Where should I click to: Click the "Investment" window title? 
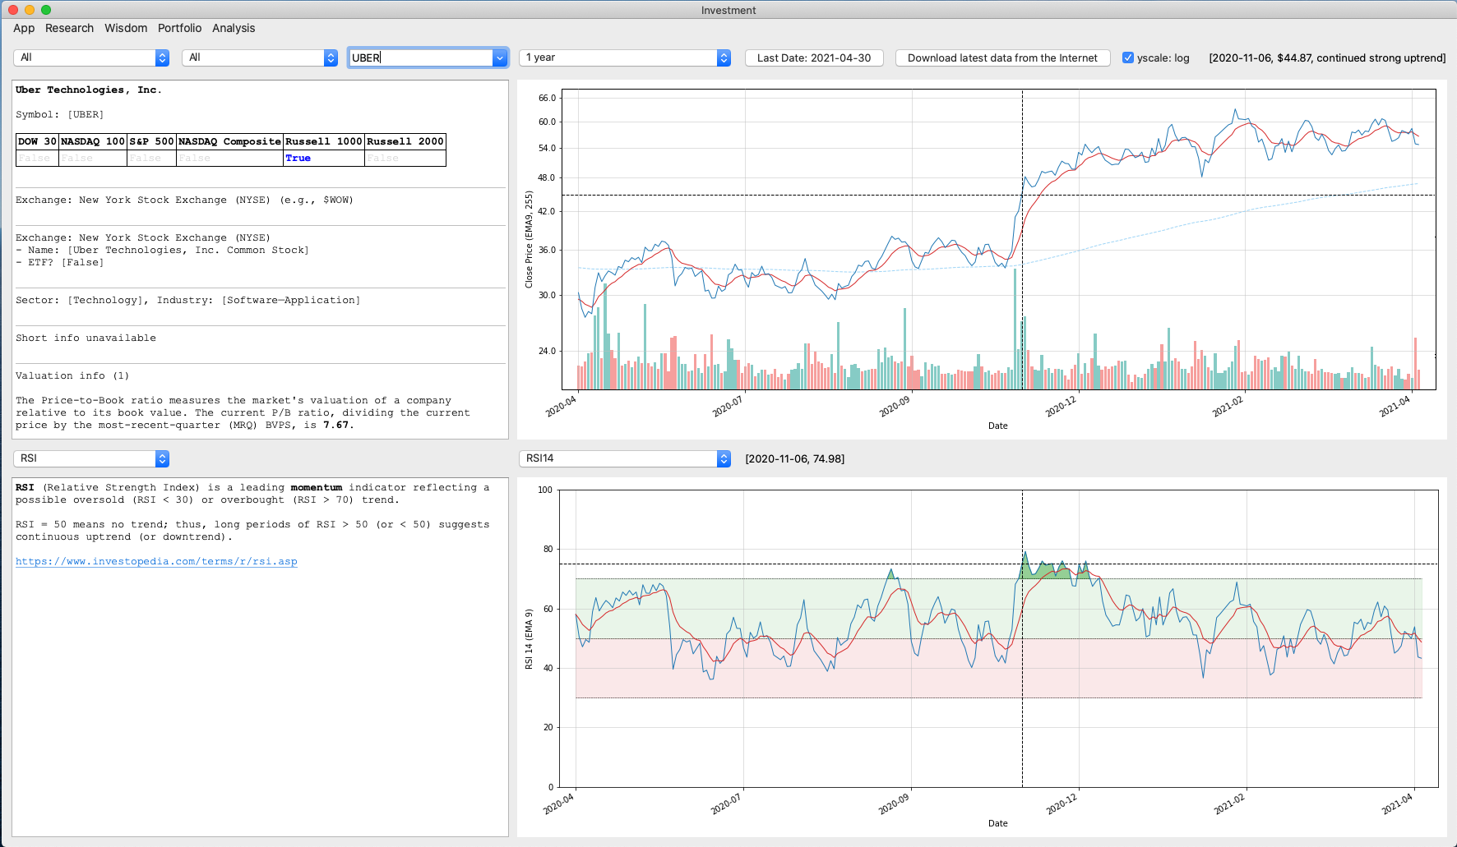pyautogui.click(x=728, y=11)
